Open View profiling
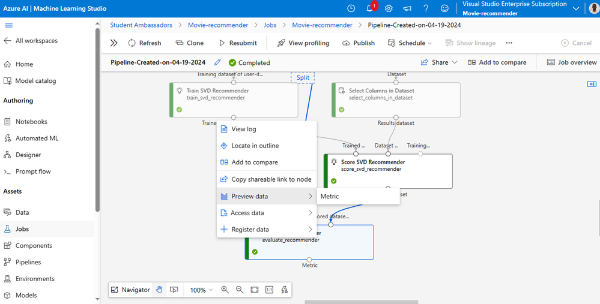The width and height of the screenshot is (600, 304). 303,43
